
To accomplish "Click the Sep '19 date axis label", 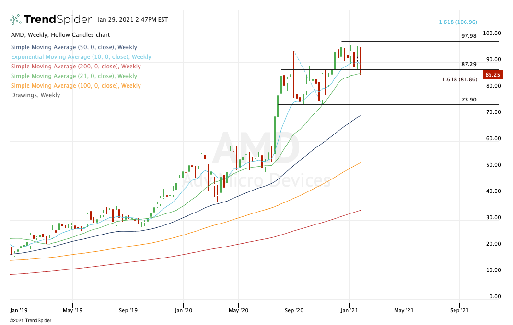I will [128, 310].
